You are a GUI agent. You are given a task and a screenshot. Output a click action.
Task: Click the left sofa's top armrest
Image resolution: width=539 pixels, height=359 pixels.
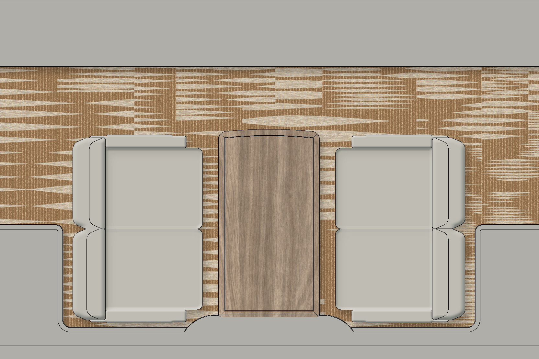146,142
